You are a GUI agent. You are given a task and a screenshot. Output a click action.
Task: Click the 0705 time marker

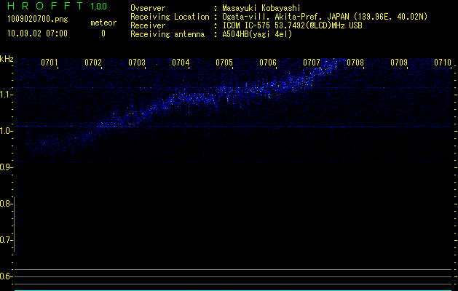coord(224,63)
